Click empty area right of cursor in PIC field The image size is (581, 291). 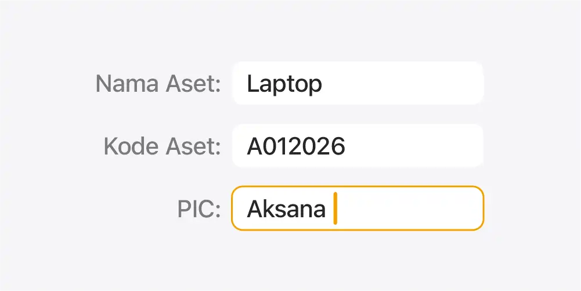pos(412,208)
